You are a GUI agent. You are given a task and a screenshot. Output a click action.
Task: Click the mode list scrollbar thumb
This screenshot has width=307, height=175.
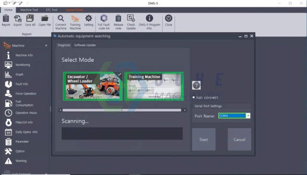point(122,110)
